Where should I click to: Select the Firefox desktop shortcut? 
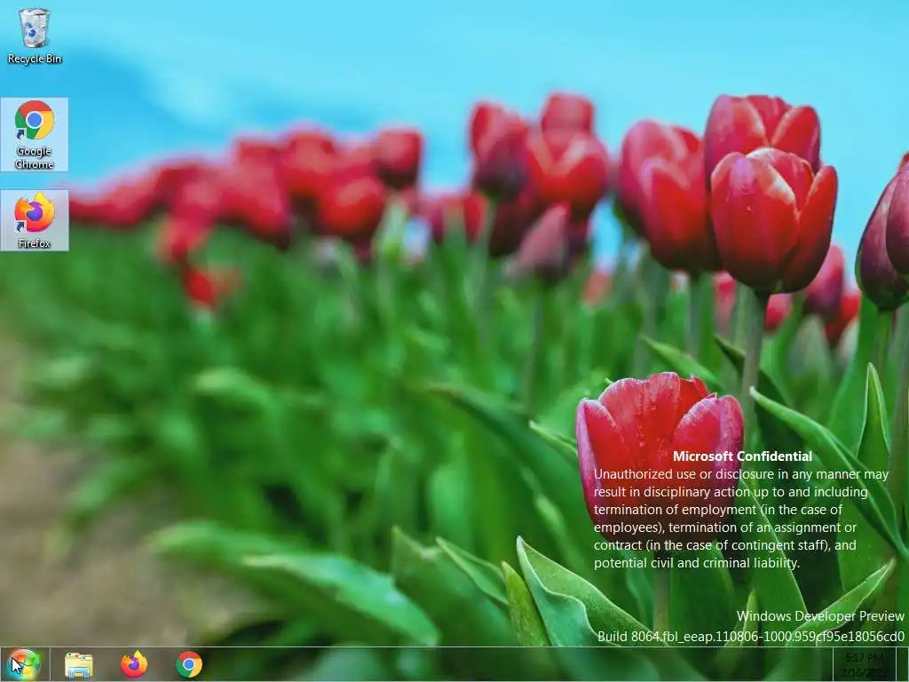35,220
